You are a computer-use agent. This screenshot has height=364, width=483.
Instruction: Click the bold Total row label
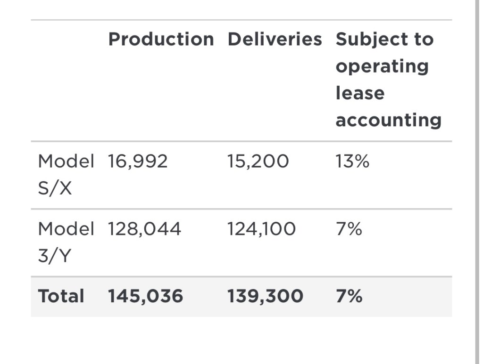[x=61, y=297]
